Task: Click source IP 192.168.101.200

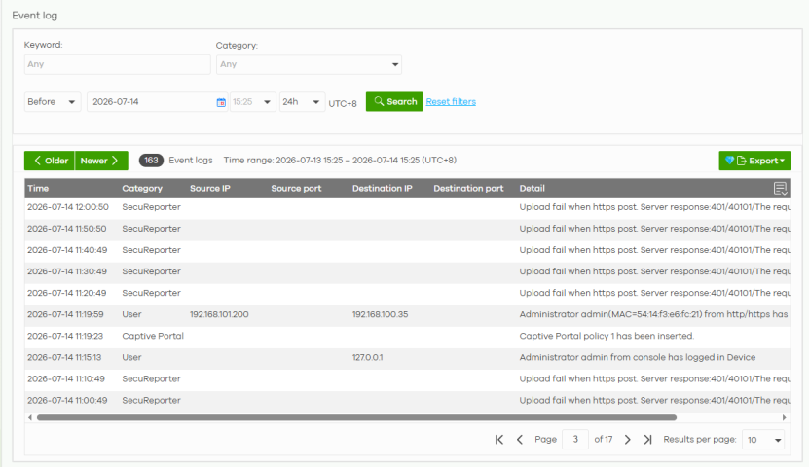Action: (x=219, y=314)
